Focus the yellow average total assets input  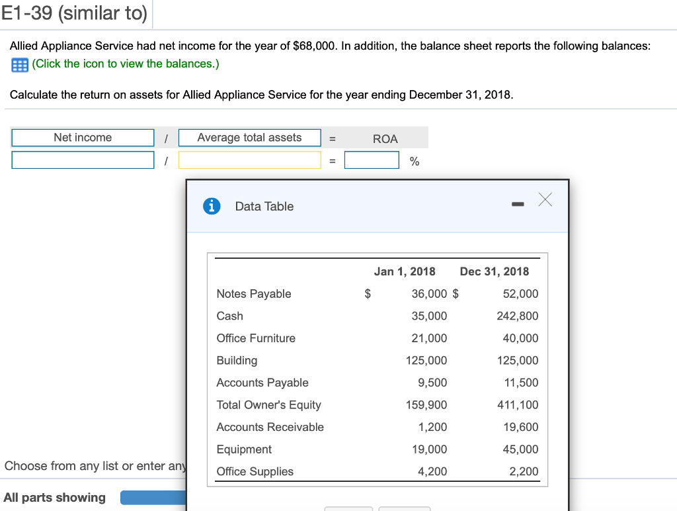249,160
